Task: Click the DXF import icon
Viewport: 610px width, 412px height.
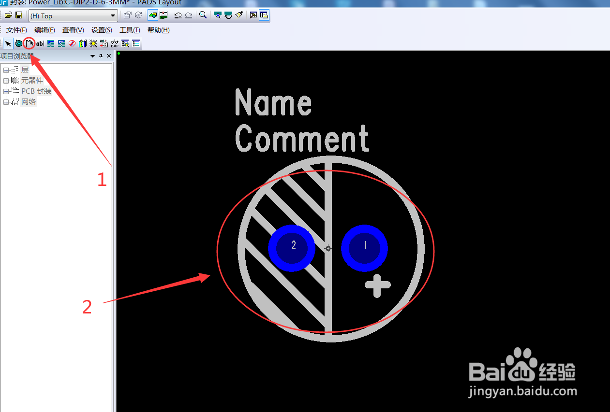Action: click(115, 43)
